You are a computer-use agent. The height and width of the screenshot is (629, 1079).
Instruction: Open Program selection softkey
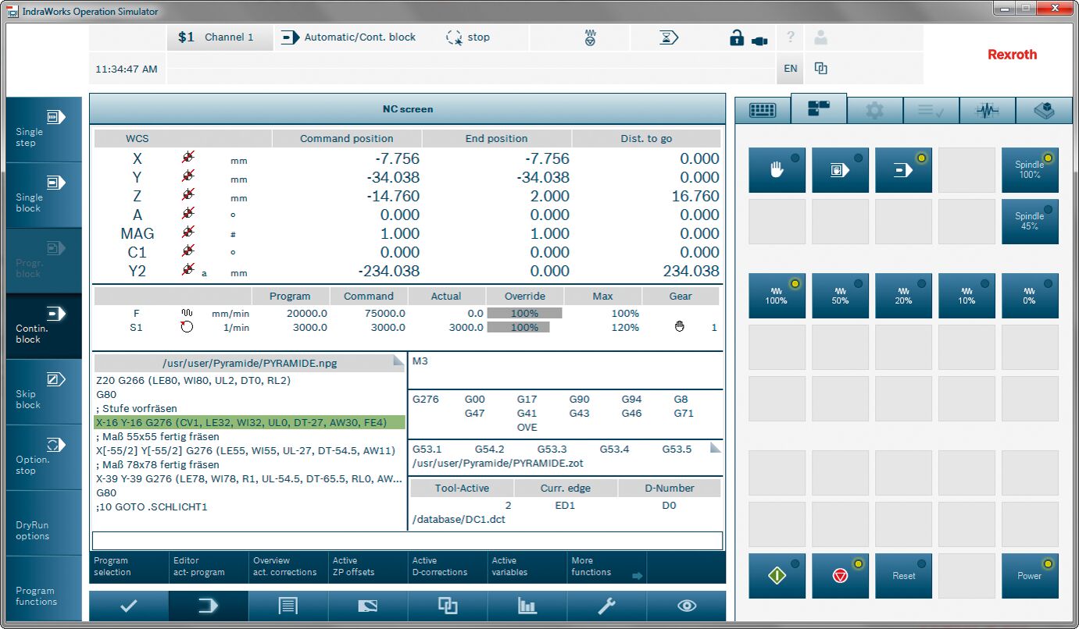pyautogui.click(x=129, y=567)
